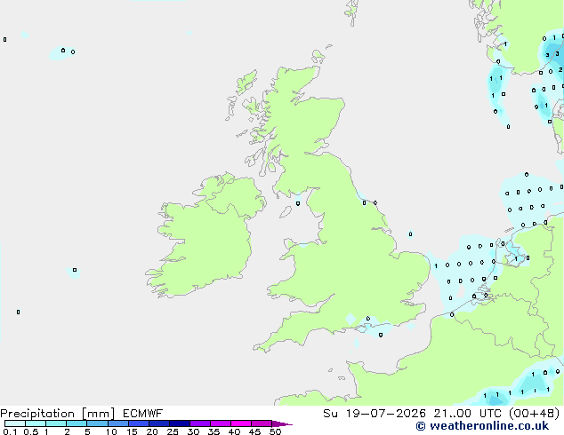Click the 35–40 mm legend swatch

click(x=220, y=423)
